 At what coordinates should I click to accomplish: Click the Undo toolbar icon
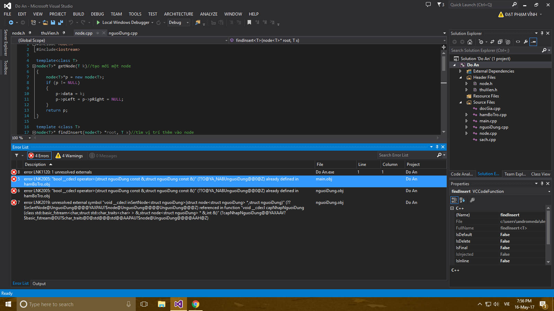click(x=71, y=22)
